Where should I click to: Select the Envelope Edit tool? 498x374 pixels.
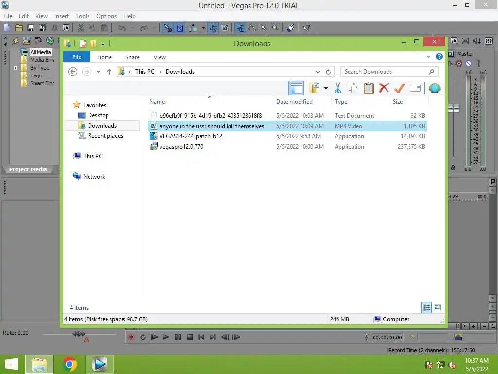coord(252,28)
